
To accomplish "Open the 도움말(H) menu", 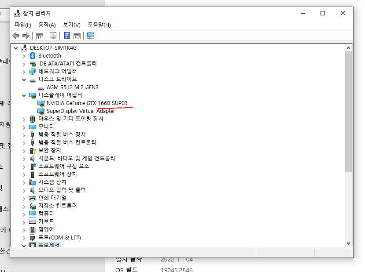I will coord(99,25).
